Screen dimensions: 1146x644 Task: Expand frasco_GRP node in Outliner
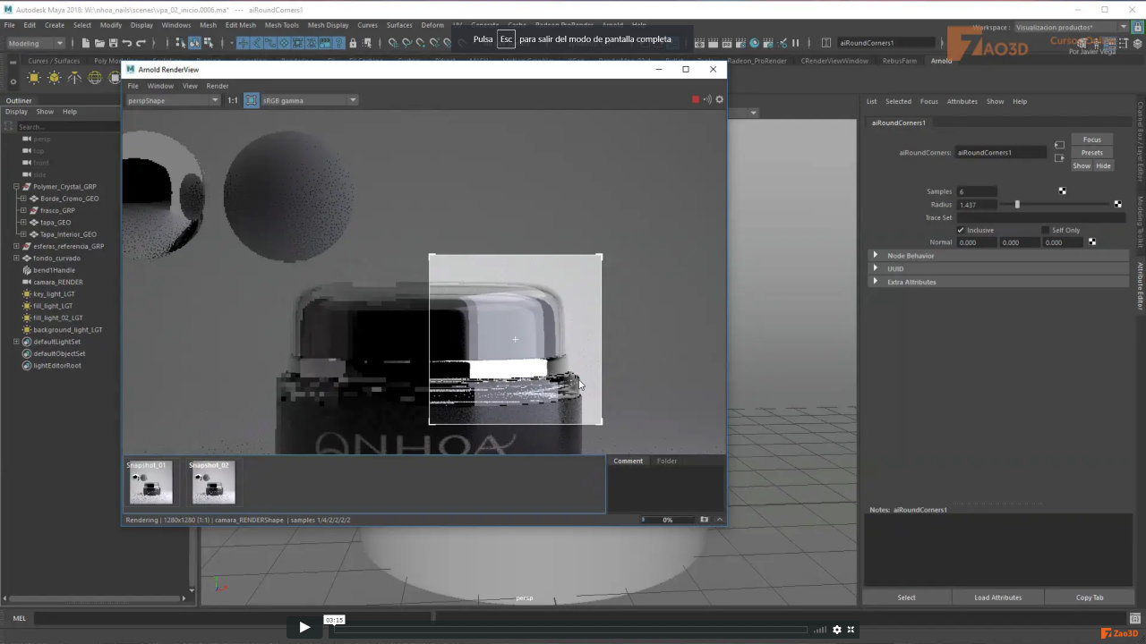24,210
